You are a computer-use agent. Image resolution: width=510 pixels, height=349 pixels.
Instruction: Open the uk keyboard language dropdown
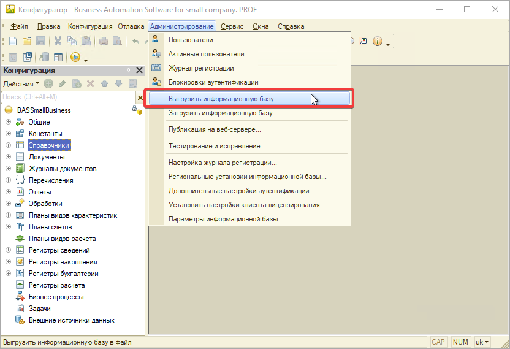click(x=482, y=342)
